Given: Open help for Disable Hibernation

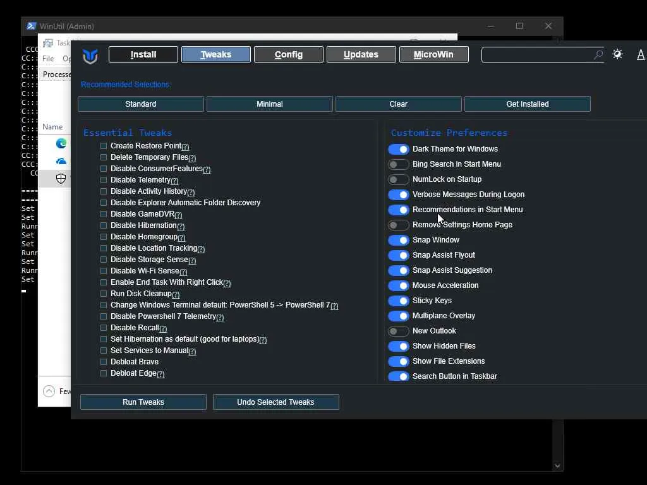Looking at the screenshot, I should (181, 227).
